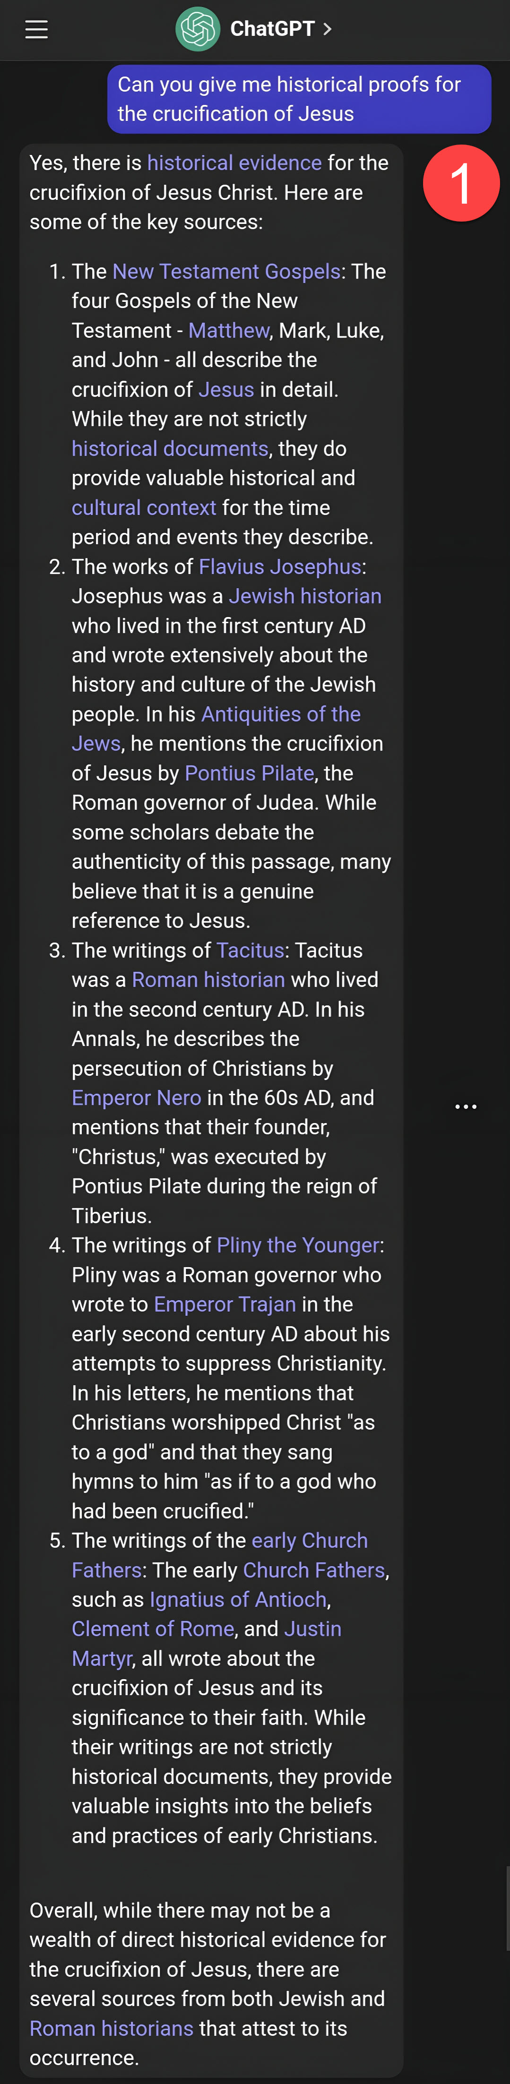Image resolution: width=510 pixels, height=2084 pixels.
Task: Follow the "New Testament Gospels" link
Action: tap(226, 271)
